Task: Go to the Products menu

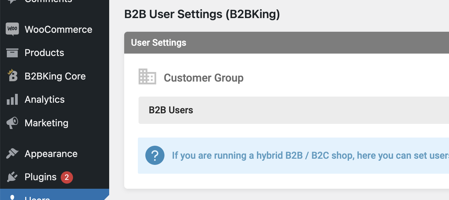Action: pyautogui.click(x=44, y=53)
